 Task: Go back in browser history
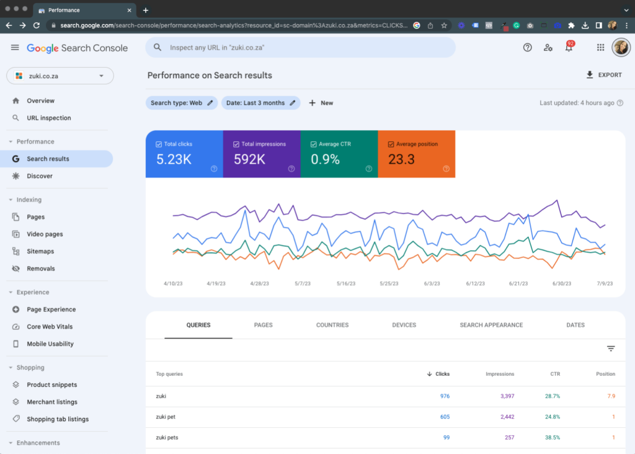(9, 25)
